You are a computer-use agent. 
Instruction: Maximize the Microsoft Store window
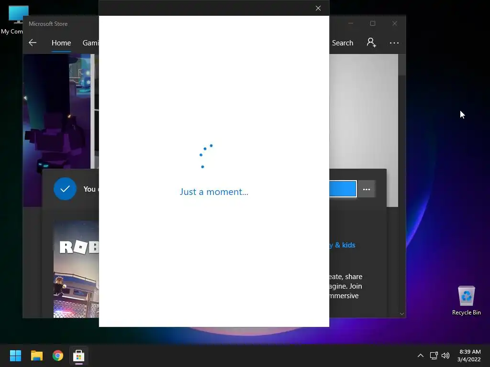tap(372, 23)
